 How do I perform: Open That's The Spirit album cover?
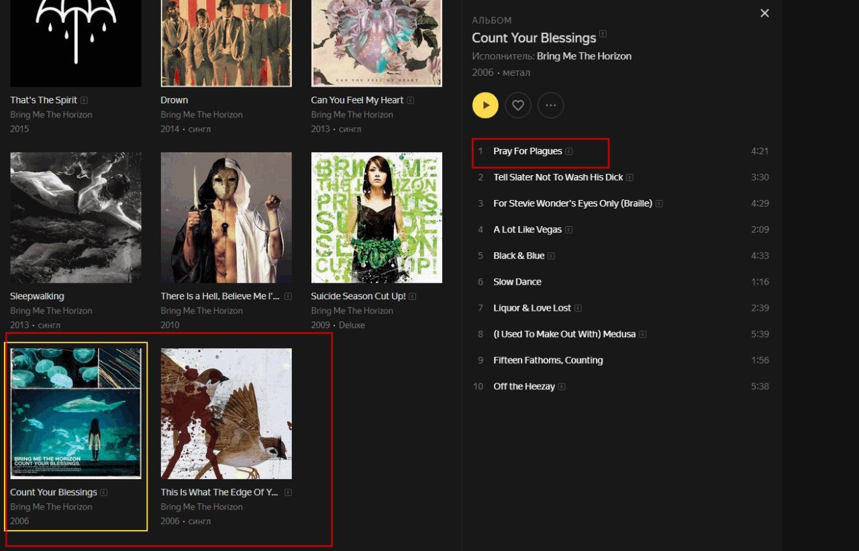click(76, 43)
